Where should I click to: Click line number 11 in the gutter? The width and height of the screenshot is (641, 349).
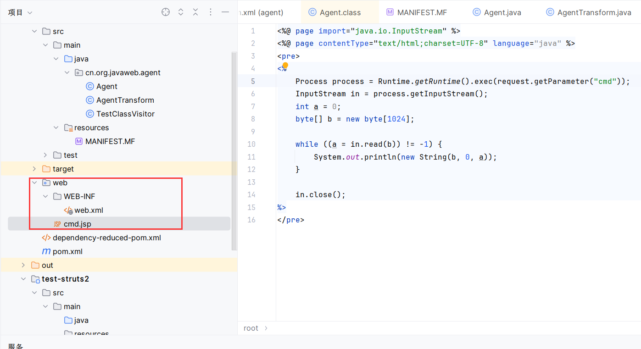(251, 157)
